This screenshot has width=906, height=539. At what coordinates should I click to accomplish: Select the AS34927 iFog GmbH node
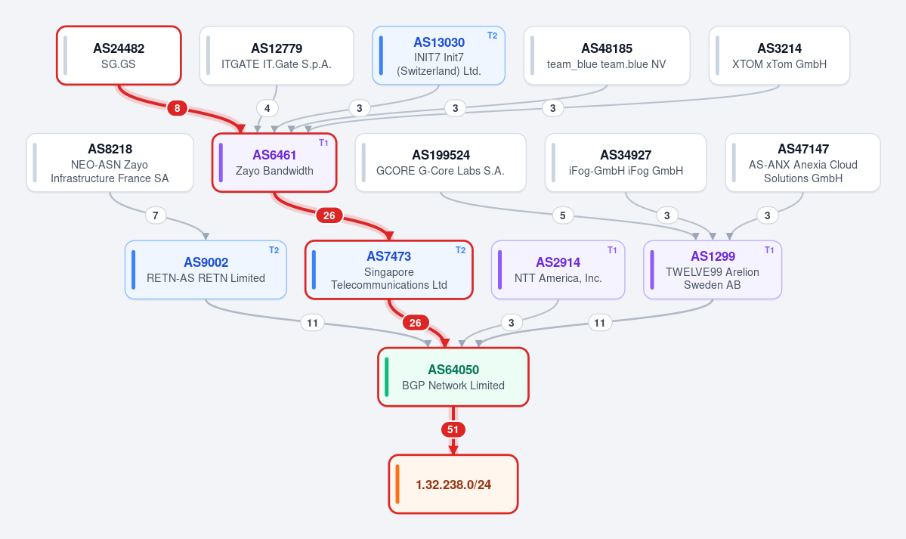pos(626,163)
